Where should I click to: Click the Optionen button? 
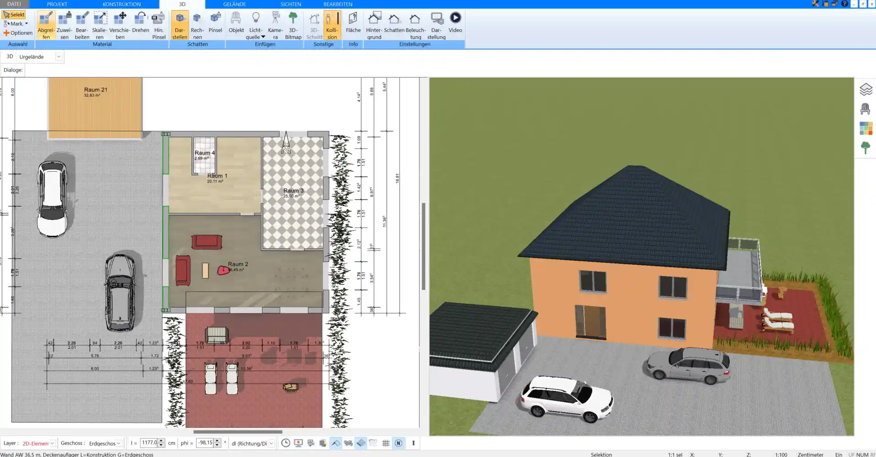click(x=18, y=33)
